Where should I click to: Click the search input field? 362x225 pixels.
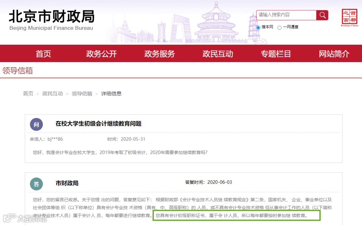click(286, 15)
